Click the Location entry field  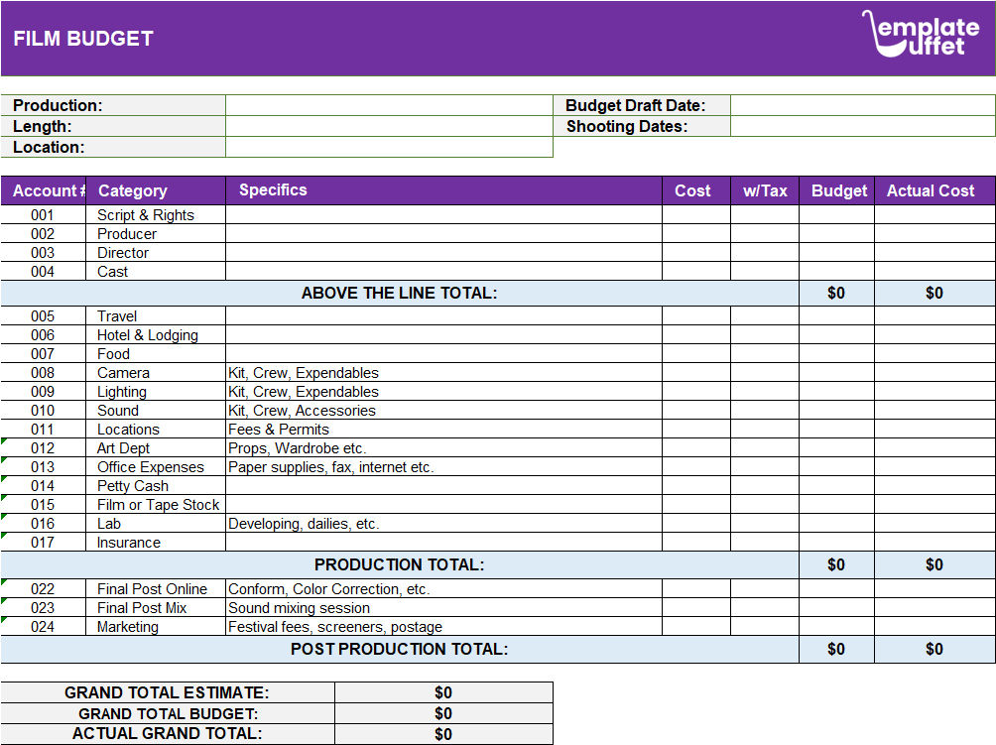(387, 147)
